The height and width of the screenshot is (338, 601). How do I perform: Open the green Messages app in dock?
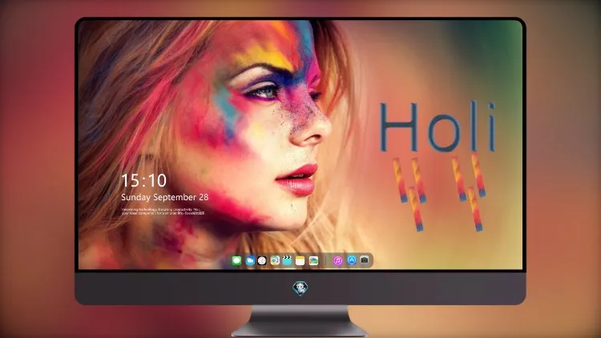236,261
